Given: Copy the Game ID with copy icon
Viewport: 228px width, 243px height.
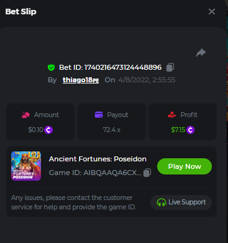Looking at the screenshot, I should point(147,173).
